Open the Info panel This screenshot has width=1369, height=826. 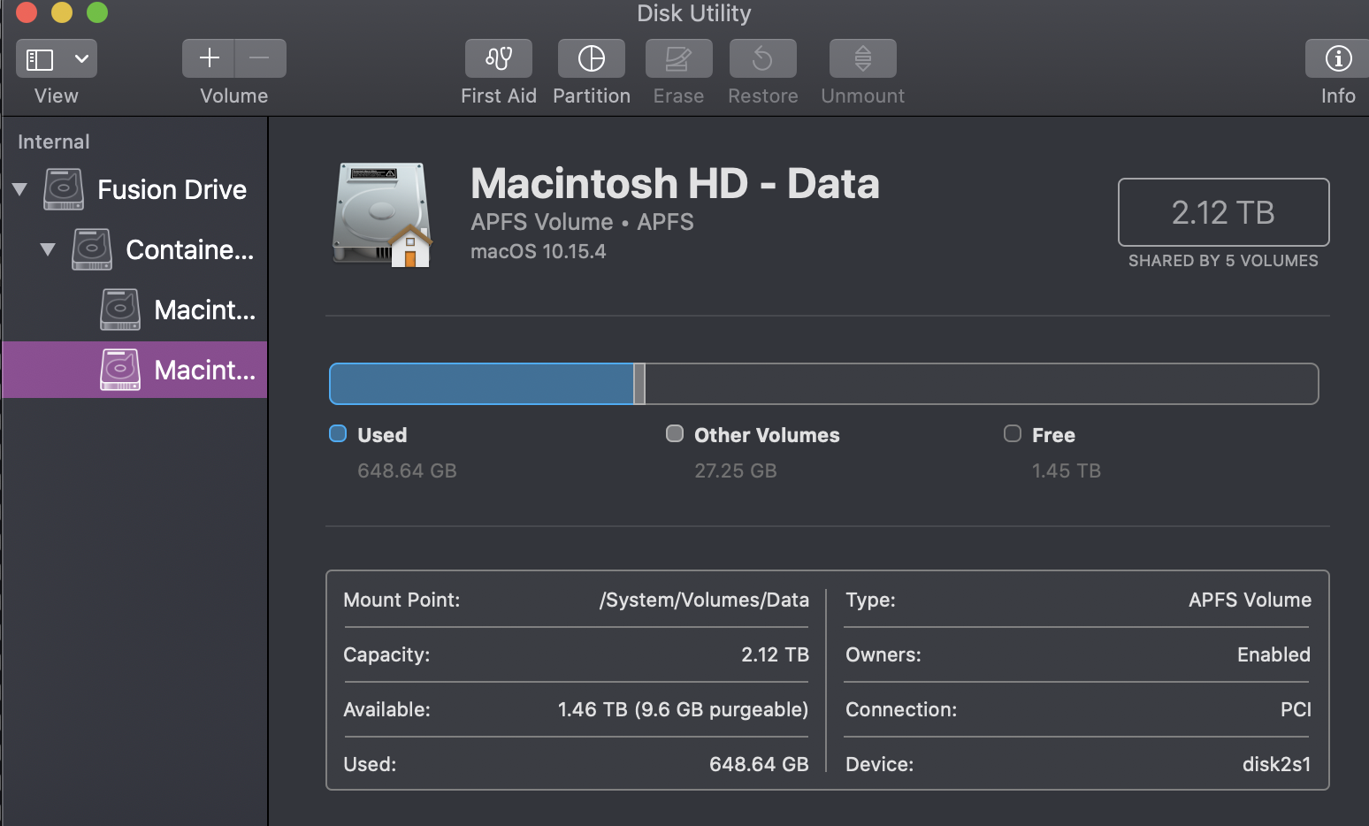click(1337, 59)
